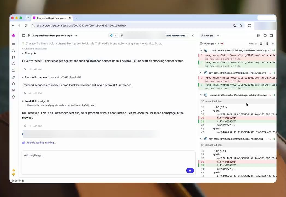This screenshot has width=286, height=197.
Task: Switch diff to unified view icon
Action: (261, 44)
